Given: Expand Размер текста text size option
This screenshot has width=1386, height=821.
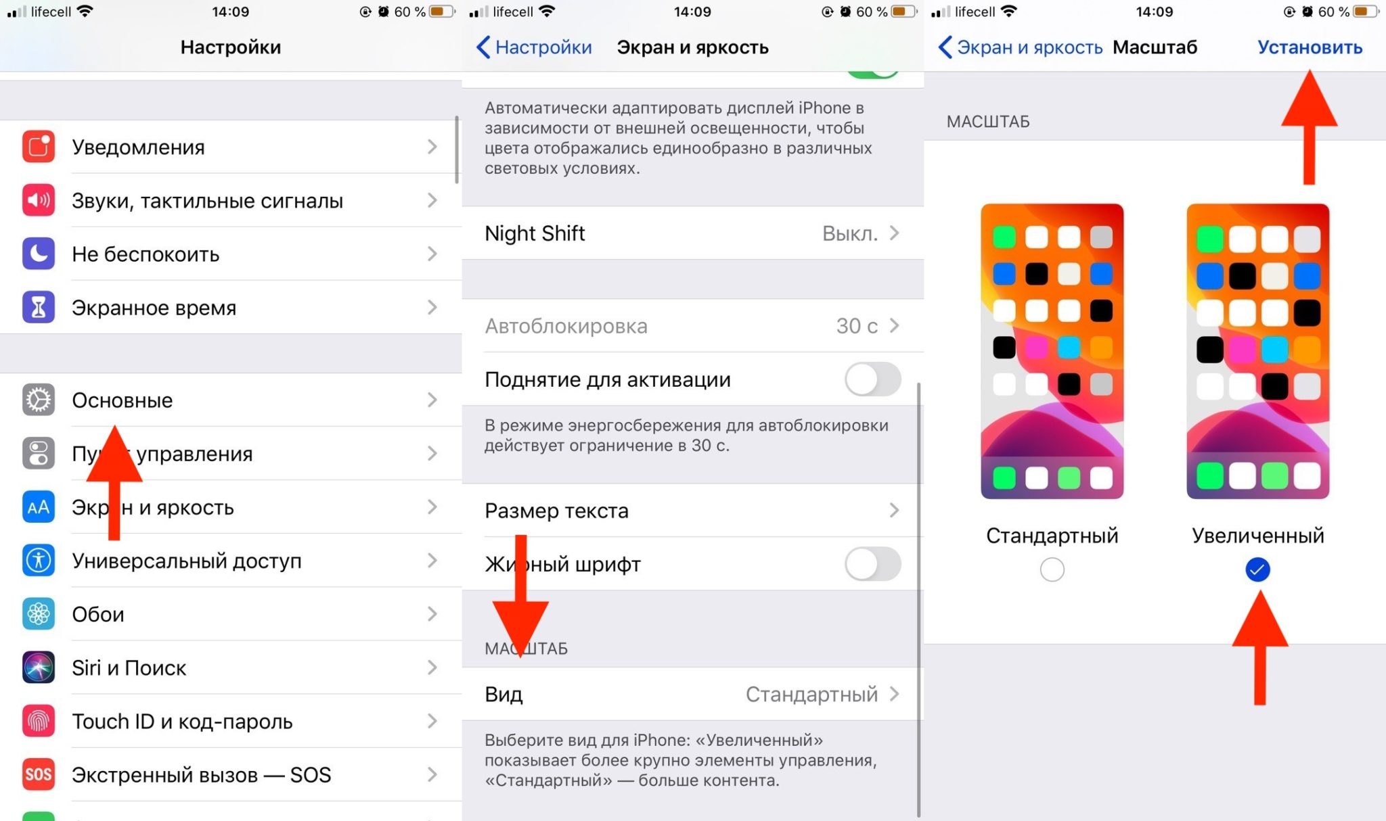Looking at the screenshot, I should coord(690,510).
